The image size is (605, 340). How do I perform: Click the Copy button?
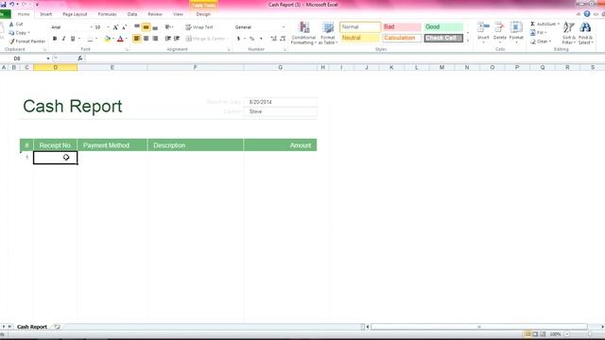[19, 33]
